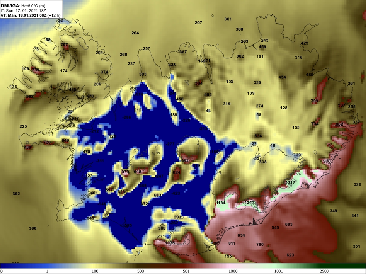Click the 'DMI/IGA: Hæð 0°C (m)' title text
This screenshot has height=274, width=366.
coord(23,6)
